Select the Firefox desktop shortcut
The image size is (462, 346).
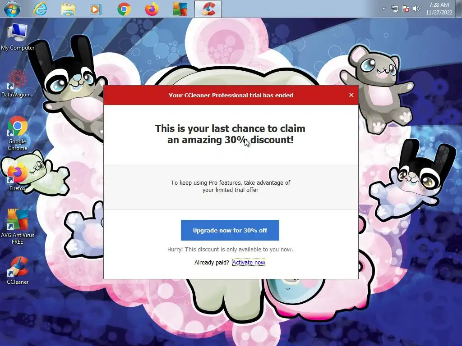coord(18,178)
